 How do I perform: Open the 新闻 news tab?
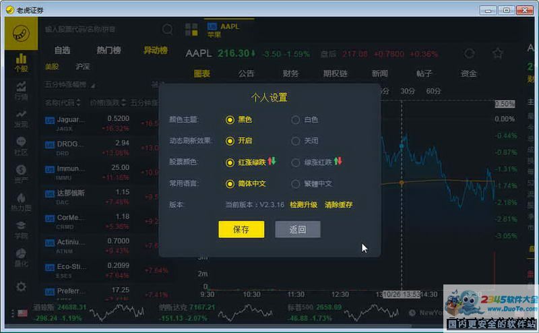(380, 73)
